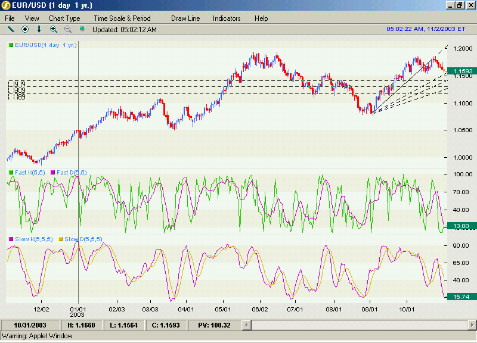Click the 06/02 date axis label
The width and height of the screenshot is (477, 343).
pyautogui.click(x=260, y=309)
